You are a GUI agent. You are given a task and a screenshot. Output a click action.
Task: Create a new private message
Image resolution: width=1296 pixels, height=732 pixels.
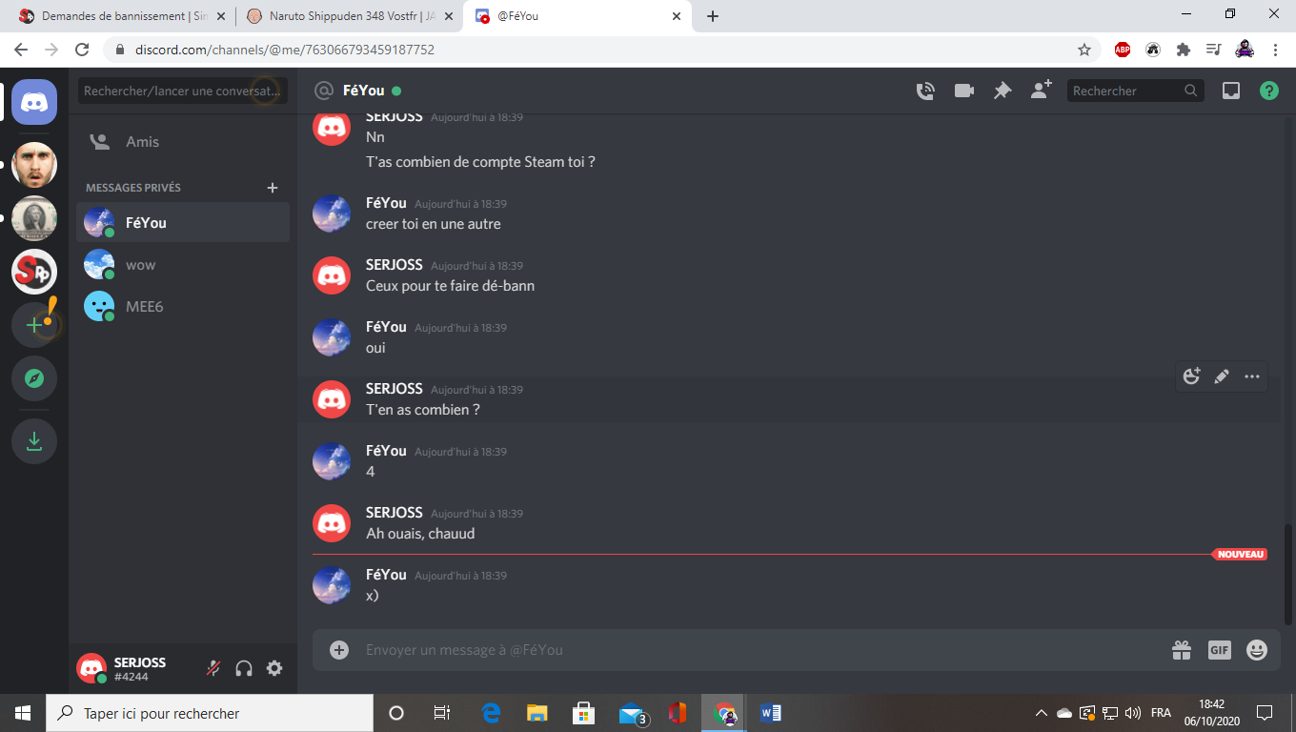[x=273, y=188]
